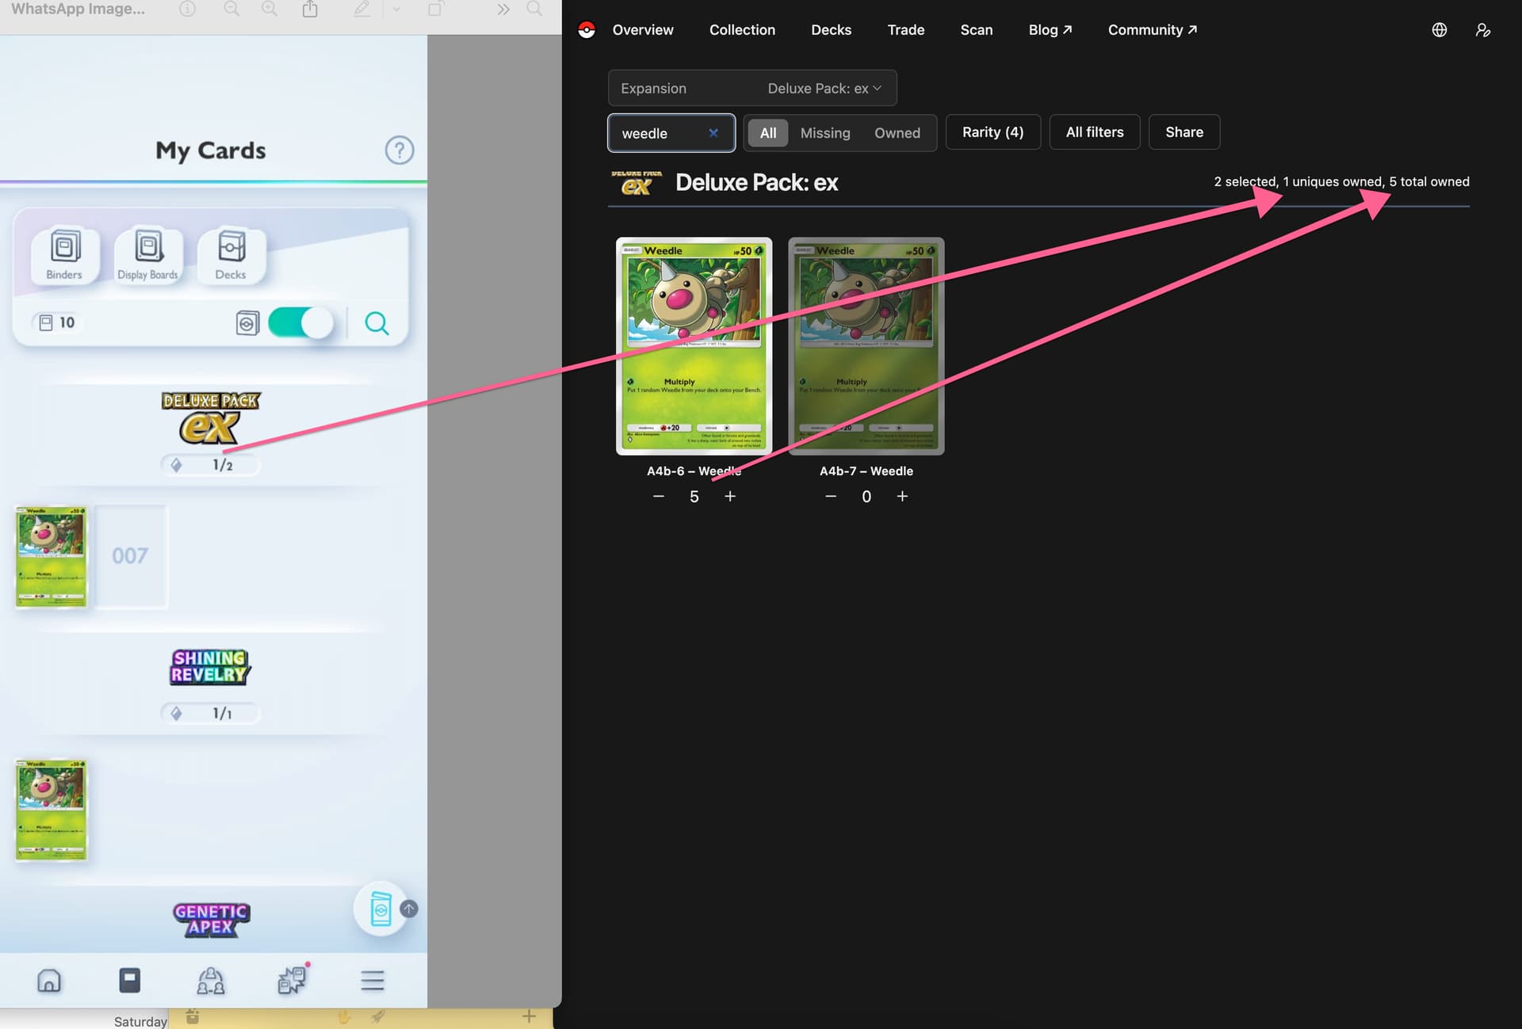Screen dimensions: 1522x1029
Task: Click the Pokeball home logo icon
Action: coord(587,30)
